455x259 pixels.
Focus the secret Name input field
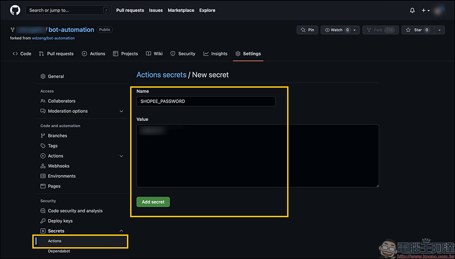(206, 101)
